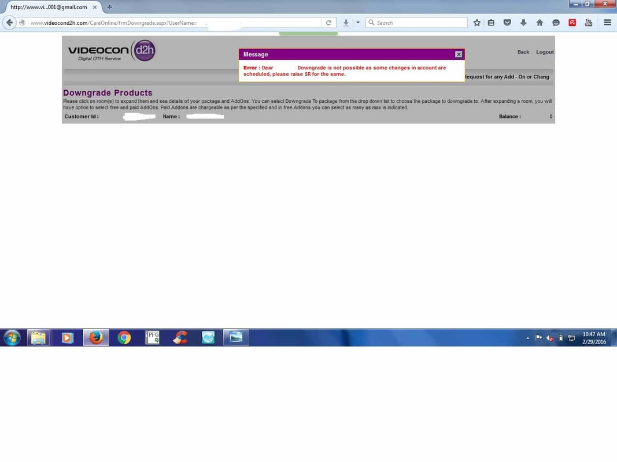Click the Back link on the page
Viewport: 617px width, 462px height.
(x=523, y=52)
